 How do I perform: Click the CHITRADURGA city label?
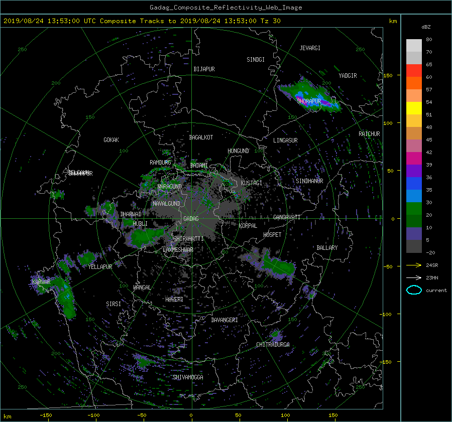click(x=273, y=345)
